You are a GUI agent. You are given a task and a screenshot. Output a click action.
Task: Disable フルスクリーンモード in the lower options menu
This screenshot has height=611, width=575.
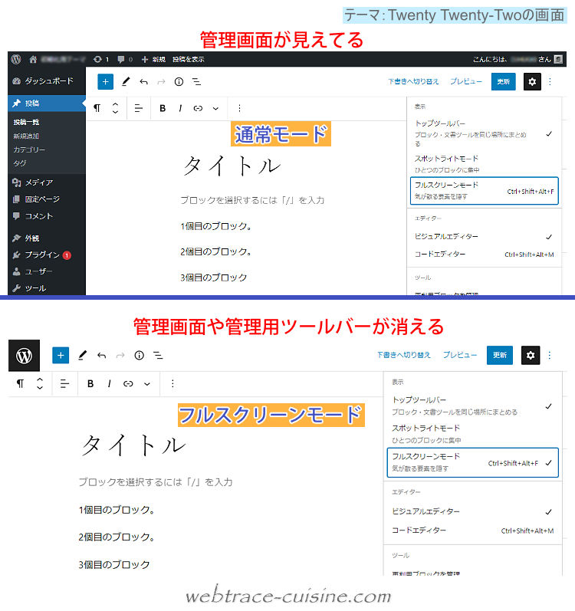click(x=472, y=462)
